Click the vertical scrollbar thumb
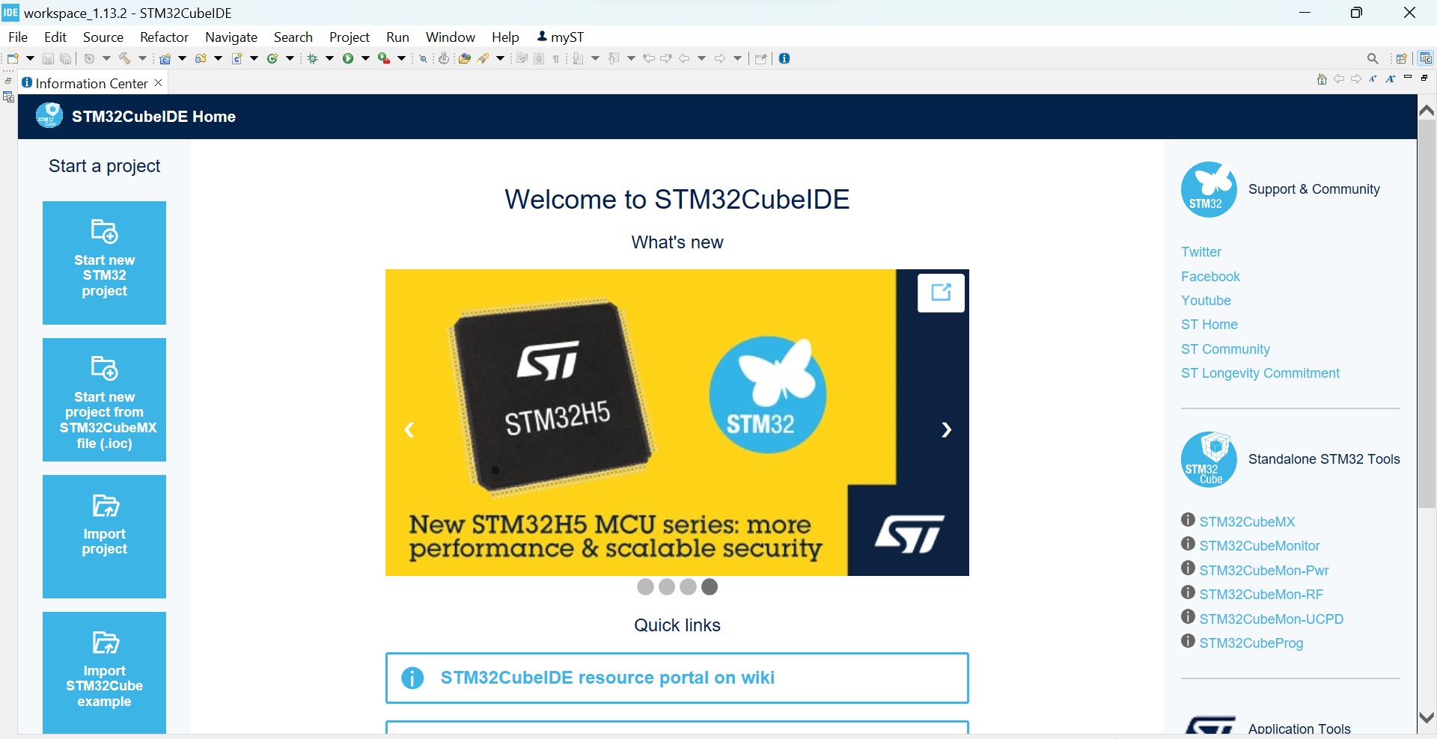Image resolution: width=1437 pixels, height=739 pixels. (x=1427, y=314)
